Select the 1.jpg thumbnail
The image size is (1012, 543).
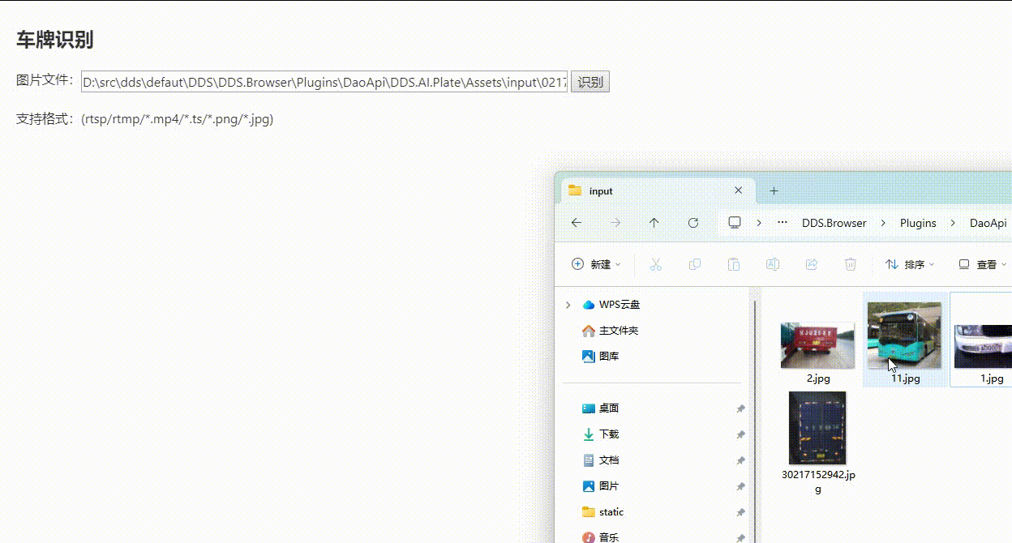point(984,345)
